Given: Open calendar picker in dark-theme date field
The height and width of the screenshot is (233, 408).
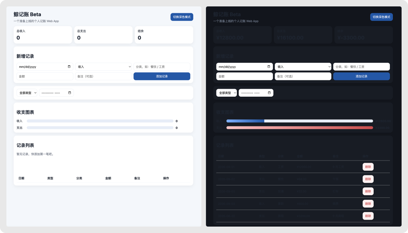Looking at the screenshot, I should coord(269,66).
